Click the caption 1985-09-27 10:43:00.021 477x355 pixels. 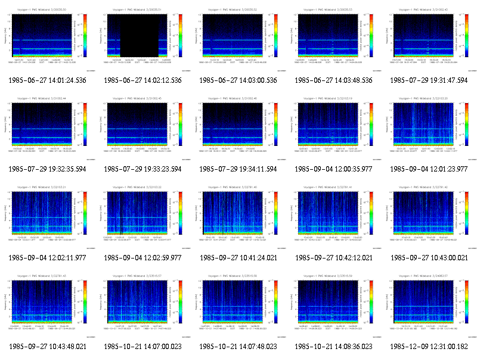(429, 258)
